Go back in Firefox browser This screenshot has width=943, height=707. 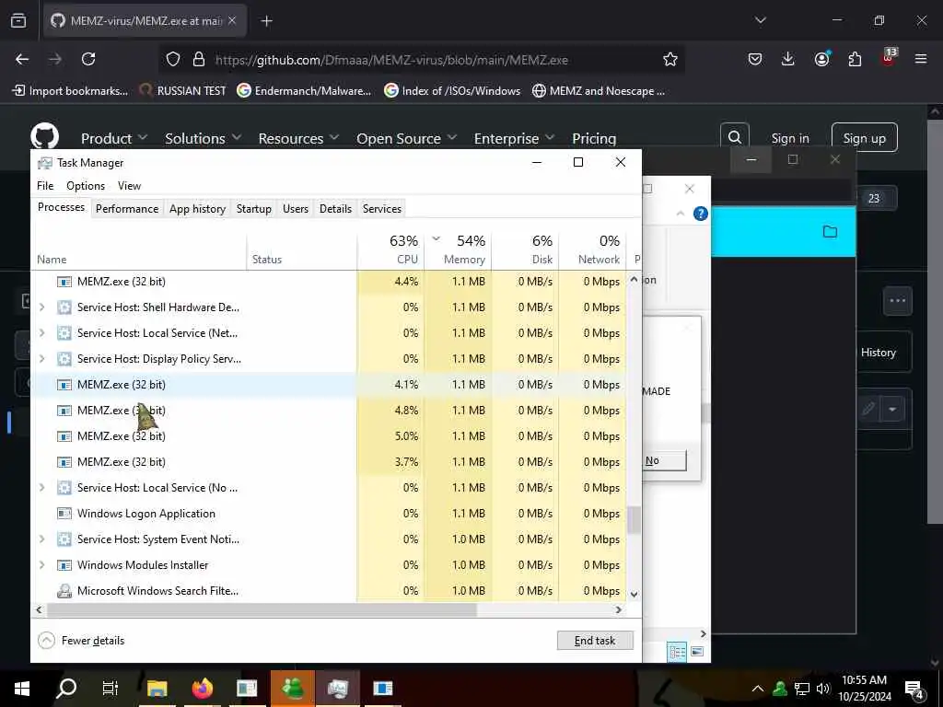pyautogui.click(x=22, y=59)
